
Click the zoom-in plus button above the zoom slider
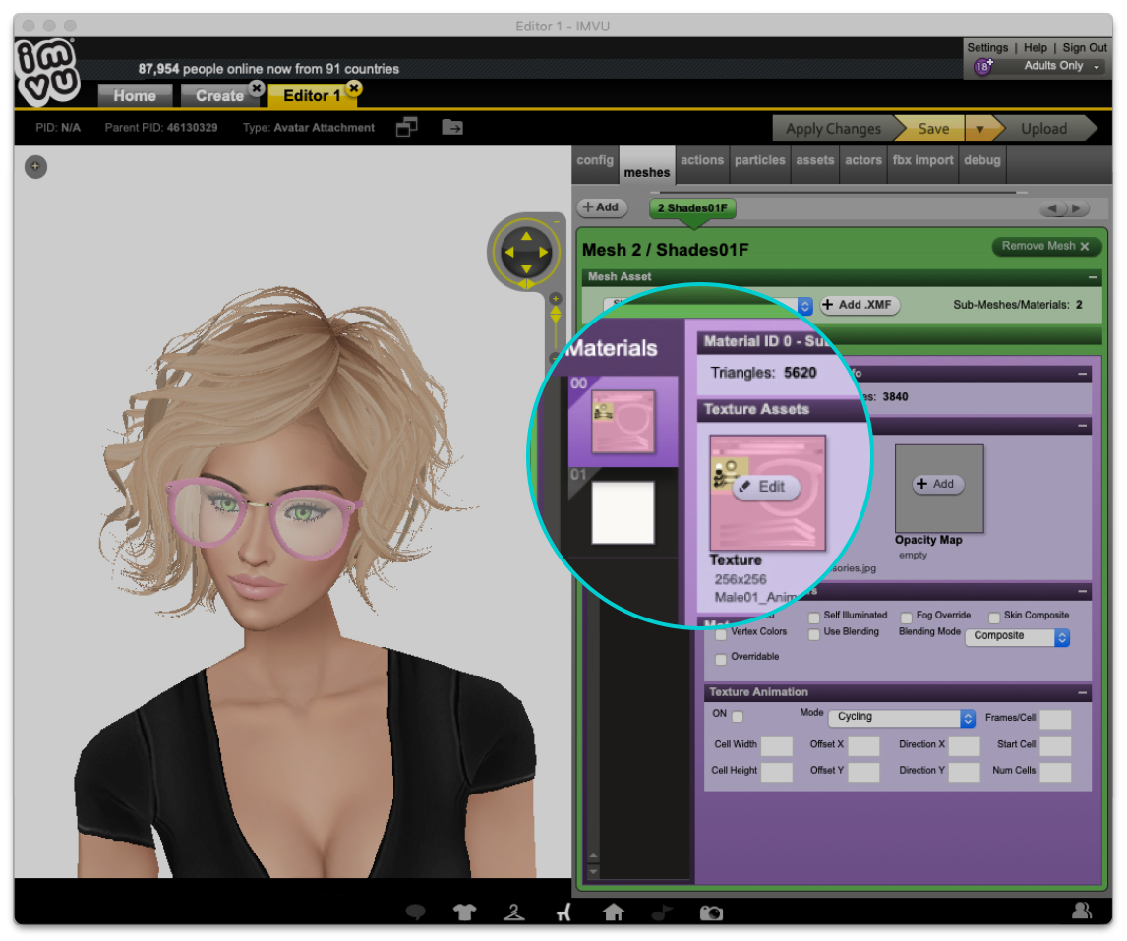coord(555,298)
